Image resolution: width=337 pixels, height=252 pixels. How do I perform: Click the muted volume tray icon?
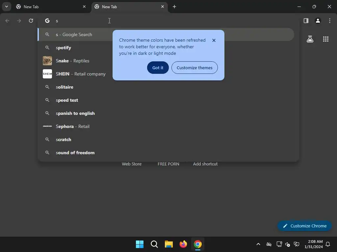(288, 244)
